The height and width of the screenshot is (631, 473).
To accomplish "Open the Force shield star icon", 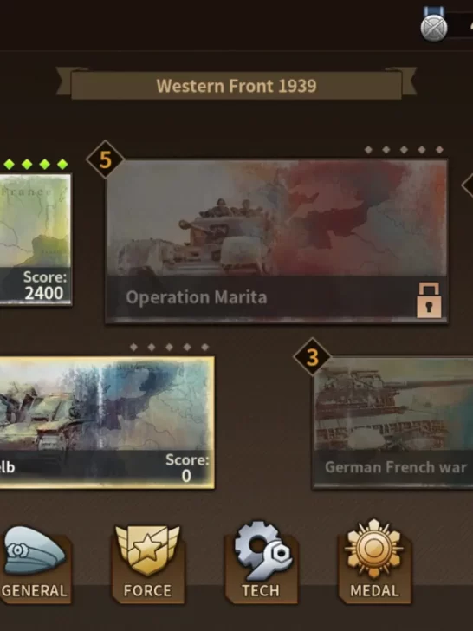I will tap(147, 550).
